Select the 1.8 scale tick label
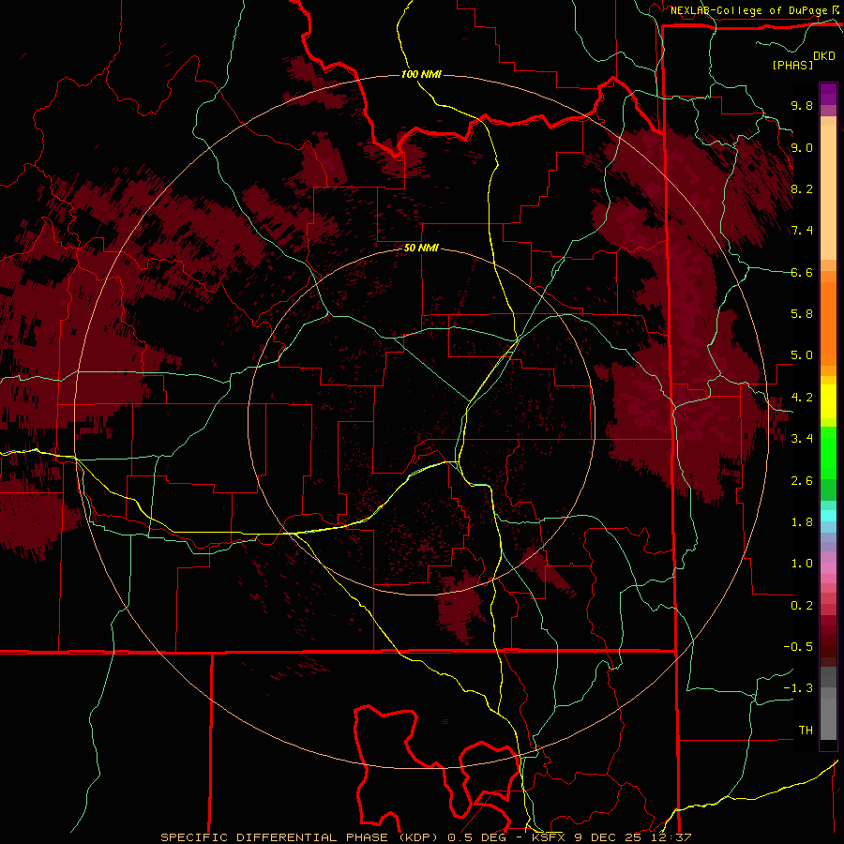 tap(802, 522)
